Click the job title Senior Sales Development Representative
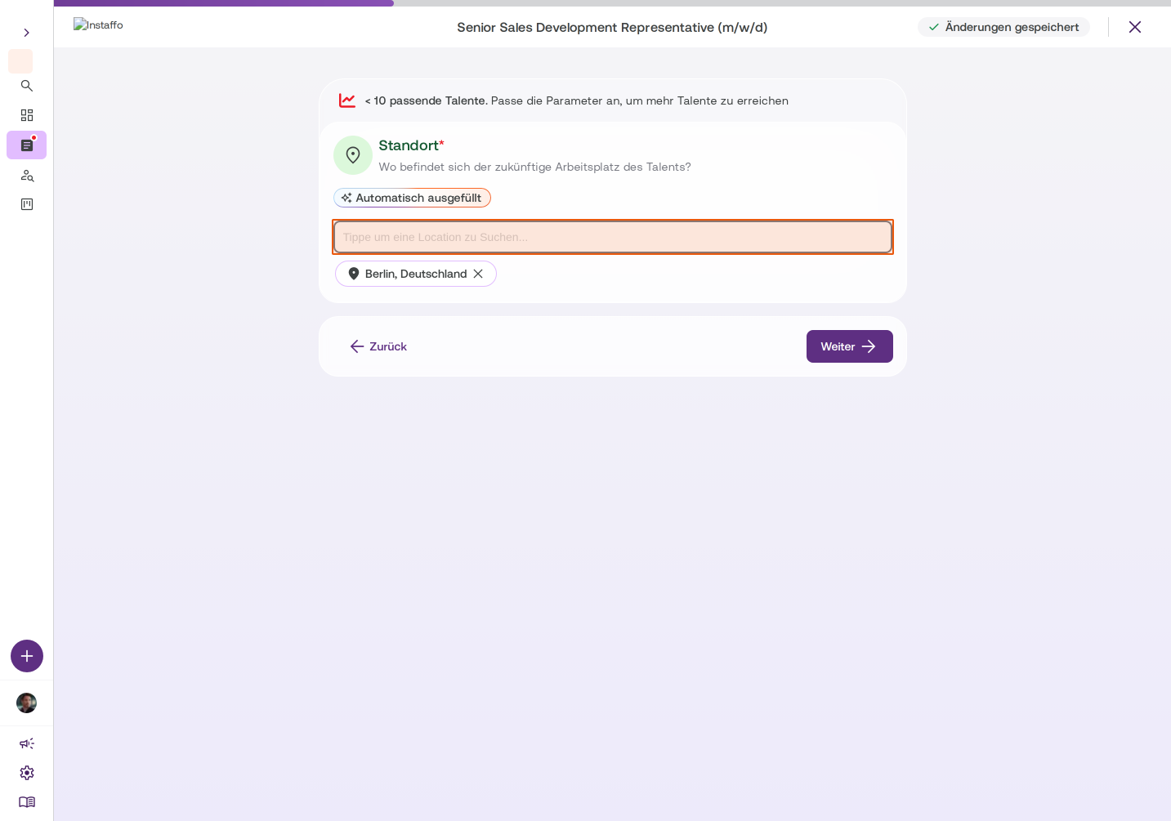The width and height of the screenshot is (1171, 821). click(x=612, y=27)
